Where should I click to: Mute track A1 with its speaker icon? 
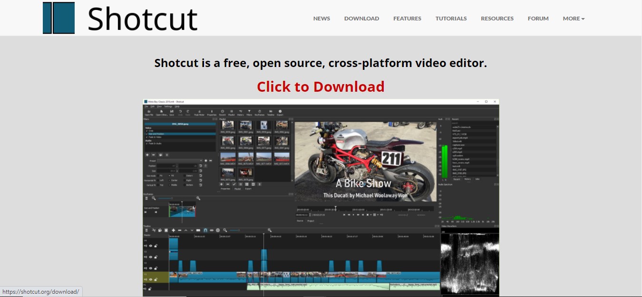pos(145,288)
